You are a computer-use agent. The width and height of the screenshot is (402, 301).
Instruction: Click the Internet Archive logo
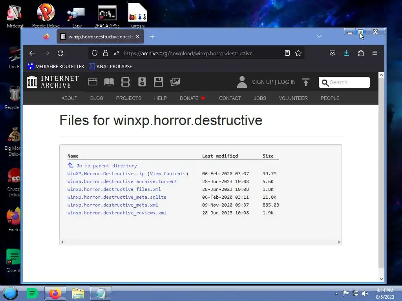(x=53, y=82)
